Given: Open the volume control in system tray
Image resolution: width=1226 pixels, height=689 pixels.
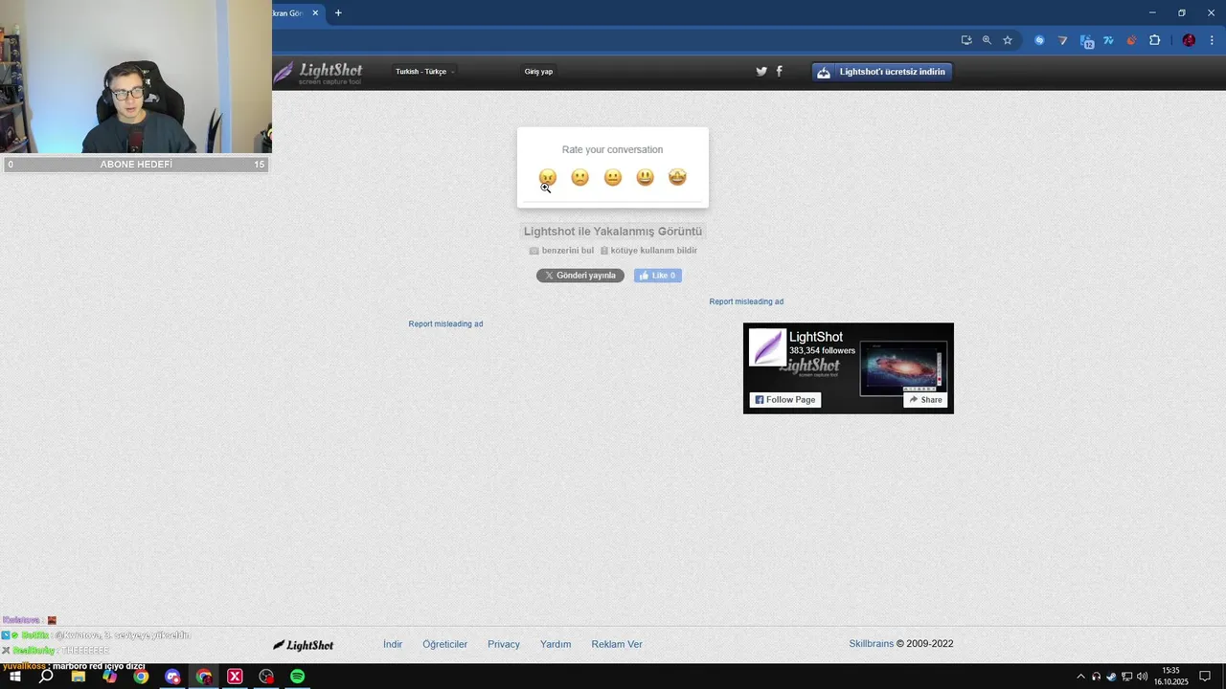Looking at the screenshot, I should point(1142,677).
